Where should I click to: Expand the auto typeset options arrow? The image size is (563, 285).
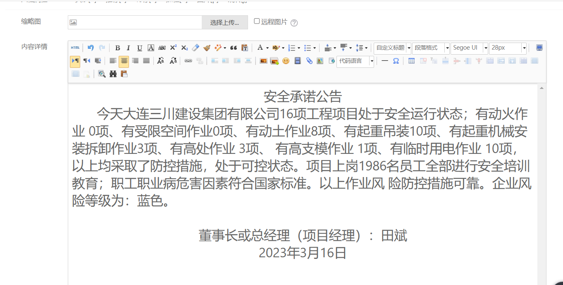(x=225, y=48)
